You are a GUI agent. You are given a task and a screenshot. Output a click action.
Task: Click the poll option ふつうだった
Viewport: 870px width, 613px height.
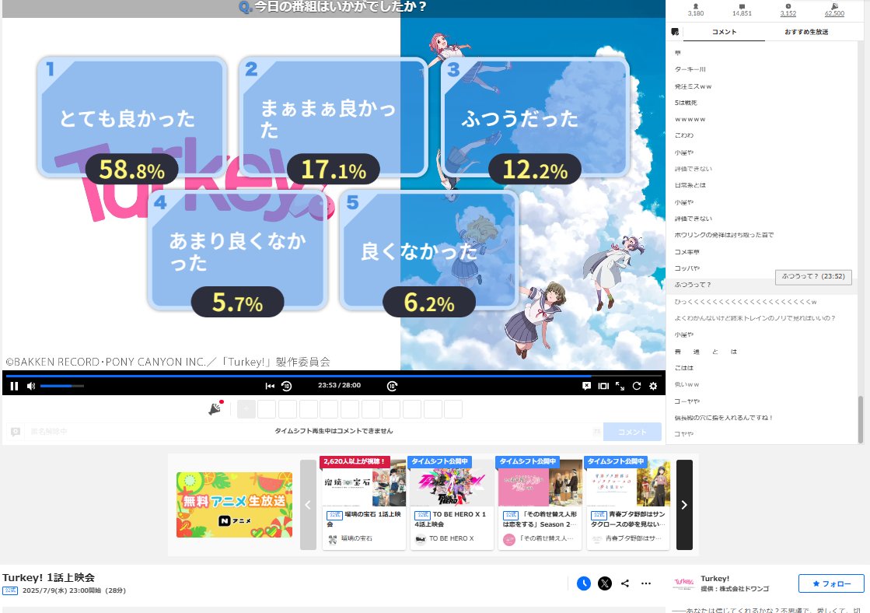pyautogui.click(x=535, y=117)
